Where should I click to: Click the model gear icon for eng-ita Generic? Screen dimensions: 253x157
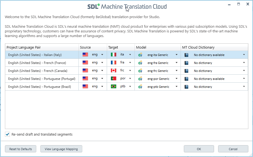[x=140, y=55]
